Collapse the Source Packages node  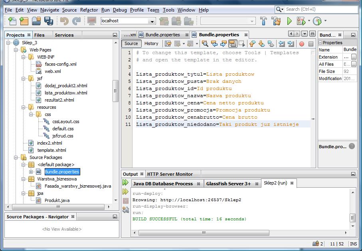click(x=16, y=157)
